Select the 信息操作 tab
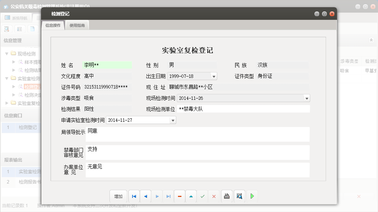 [53, 25]
